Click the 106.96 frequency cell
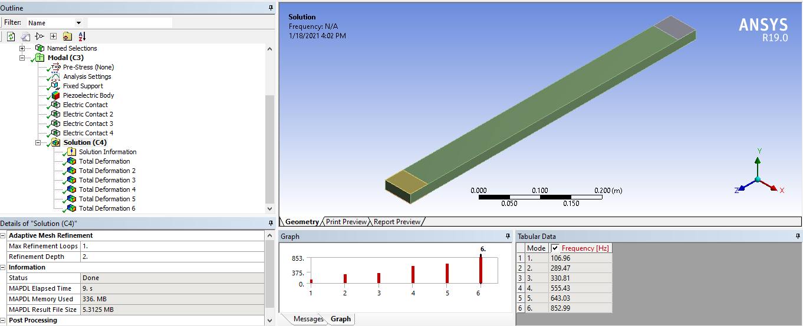Image resolution: width=803 pixels, height=326 pixels. point(580,258)
